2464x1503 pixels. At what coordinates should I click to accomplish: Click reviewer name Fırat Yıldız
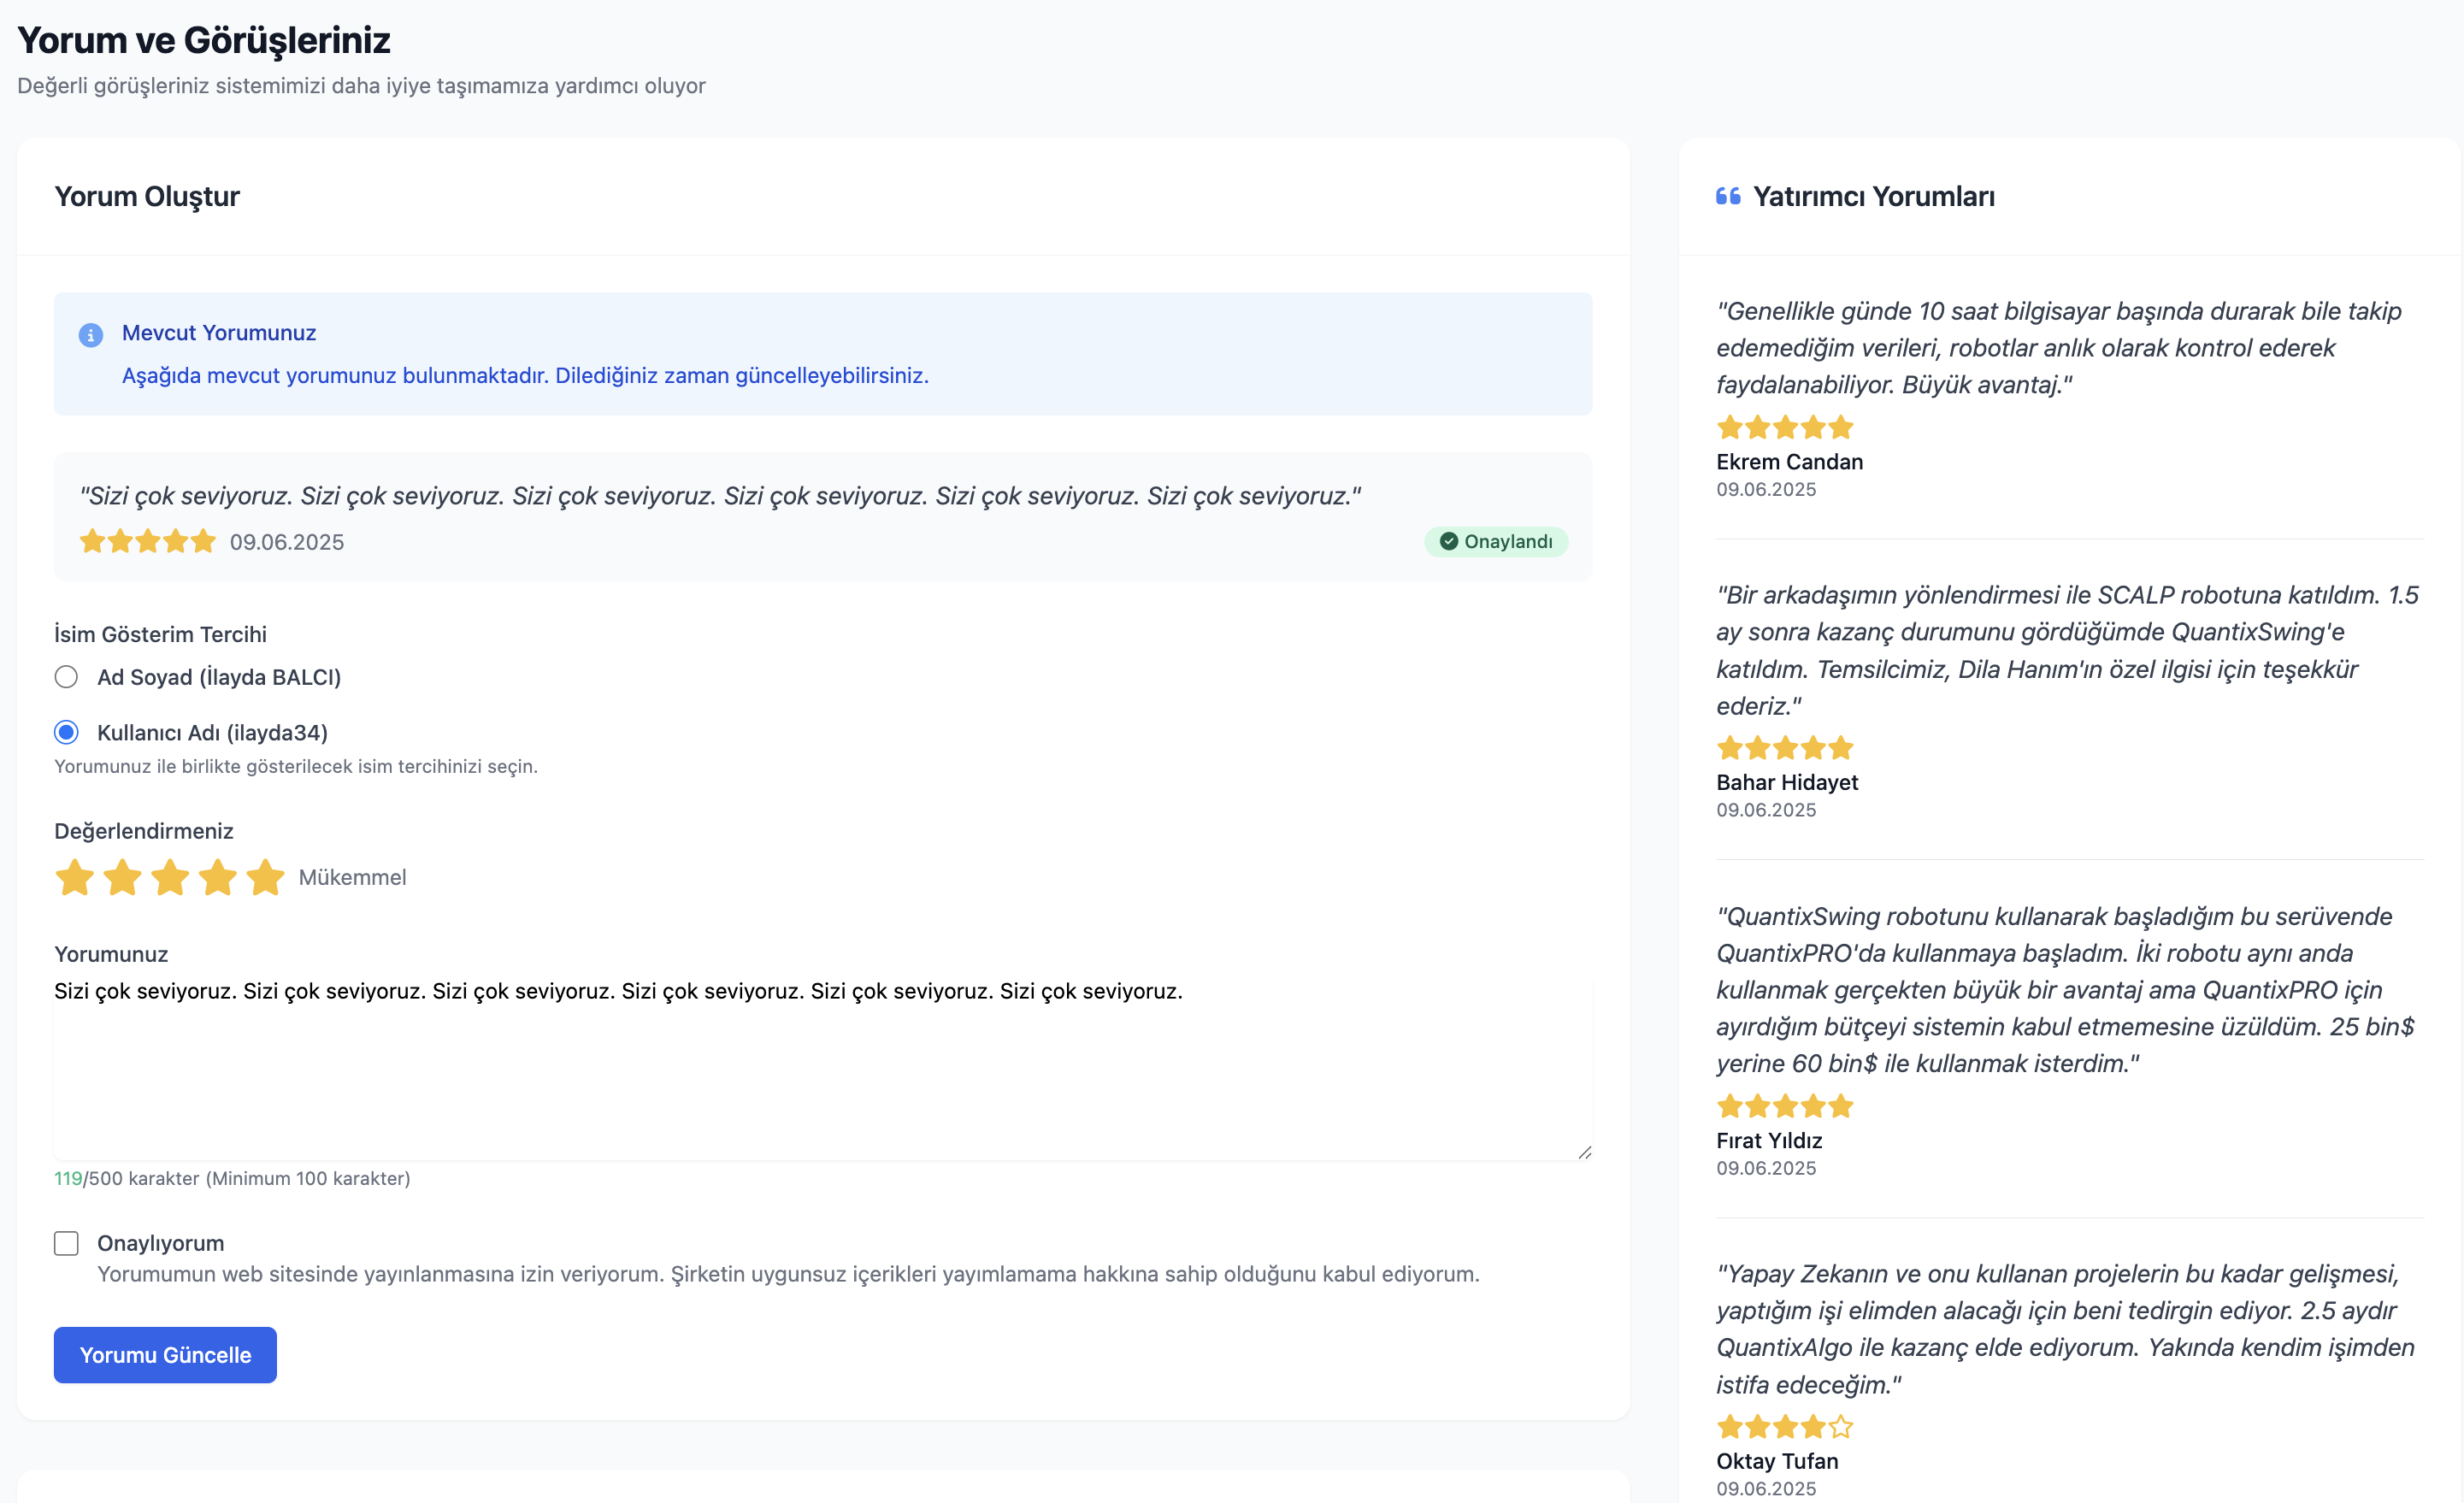[1769, 1140]
